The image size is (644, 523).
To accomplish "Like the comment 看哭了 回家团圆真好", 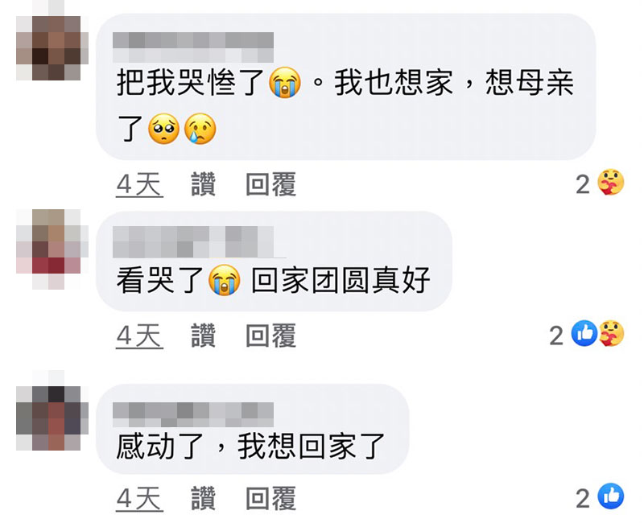I will point(204,336).
